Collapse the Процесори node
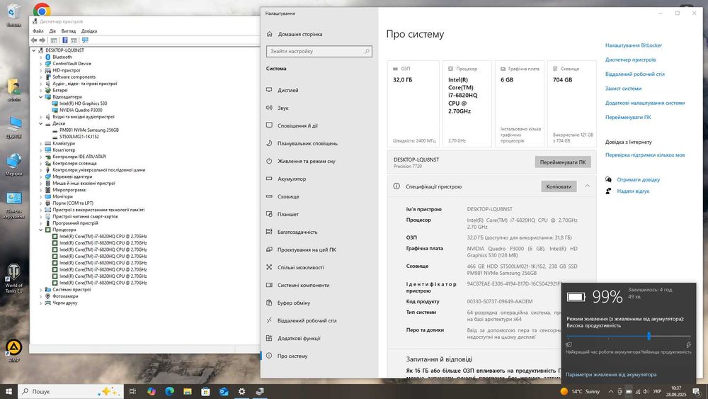 click(40, 230)
